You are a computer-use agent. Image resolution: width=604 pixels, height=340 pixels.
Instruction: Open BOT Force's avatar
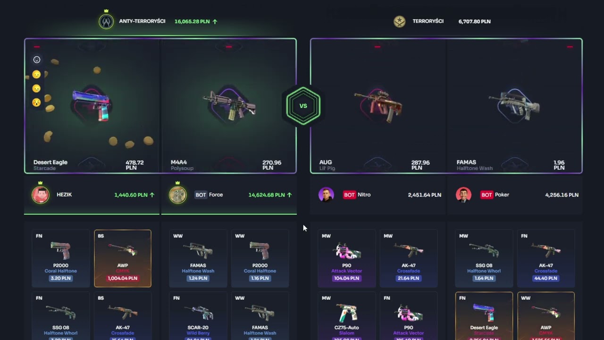point(178,195)
